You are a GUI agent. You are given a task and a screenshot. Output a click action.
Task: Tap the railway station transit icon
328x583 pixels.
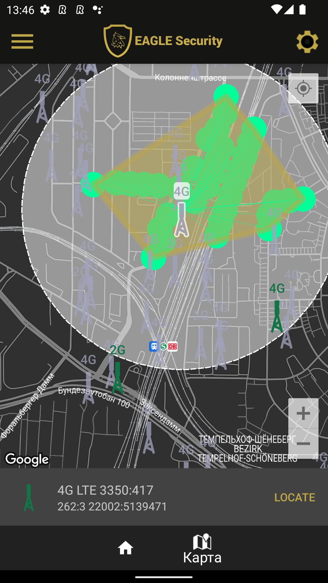point(154,346)
